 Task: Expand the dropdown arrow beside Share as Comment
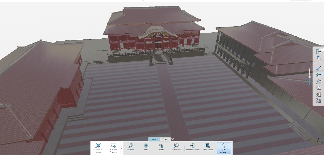pos(121,148)
